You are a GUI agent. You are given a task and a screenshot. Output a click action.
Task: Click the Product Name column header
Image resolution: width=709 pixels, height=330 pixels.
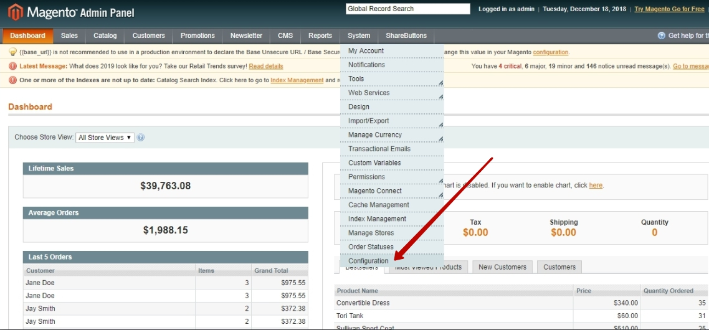(x=454, y=291)
